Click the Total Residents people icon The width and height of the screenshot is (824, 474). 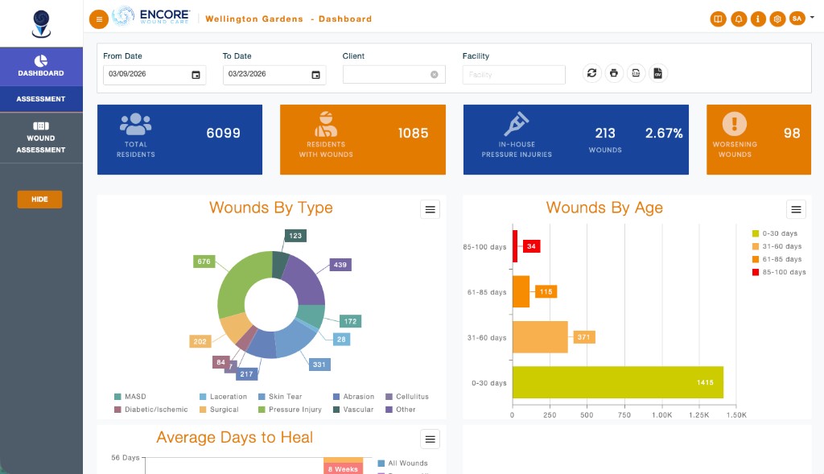click(135, 125)
